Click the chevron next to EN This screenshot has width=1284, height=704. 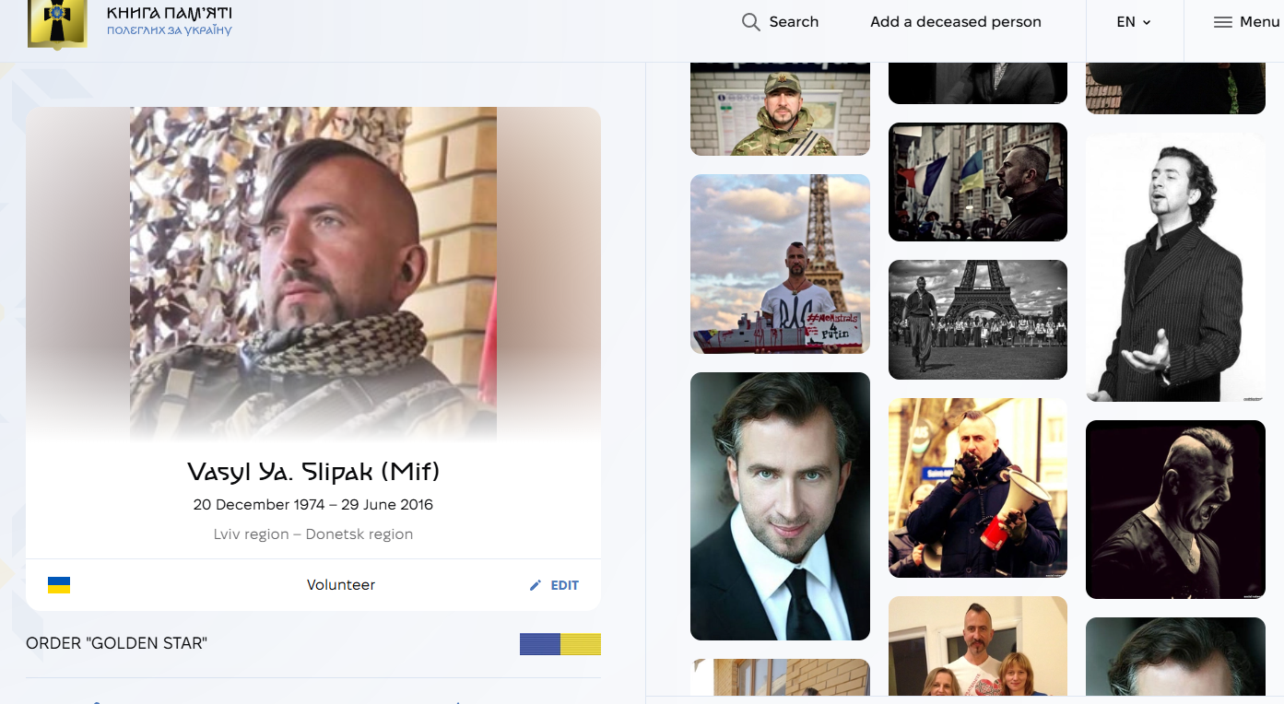pyautogui.click(x=1148, y=23)
